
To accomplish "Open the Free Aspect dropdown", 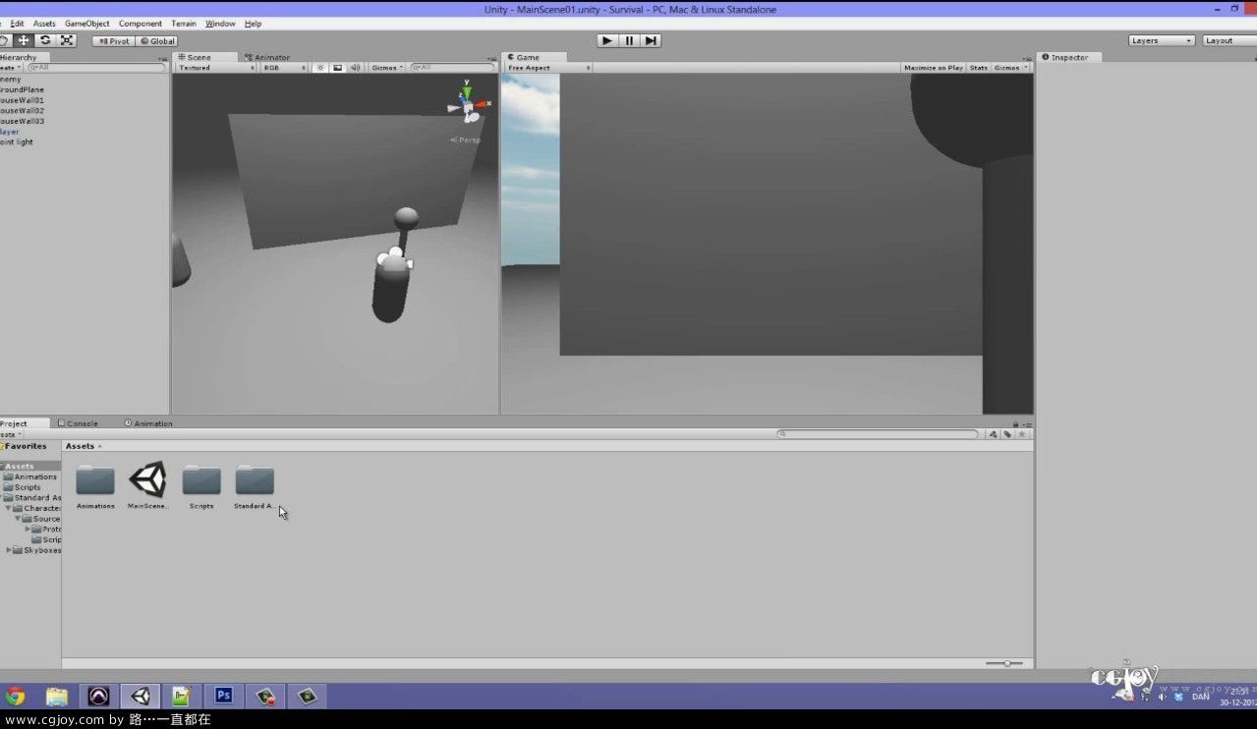I will click(548, 68).
